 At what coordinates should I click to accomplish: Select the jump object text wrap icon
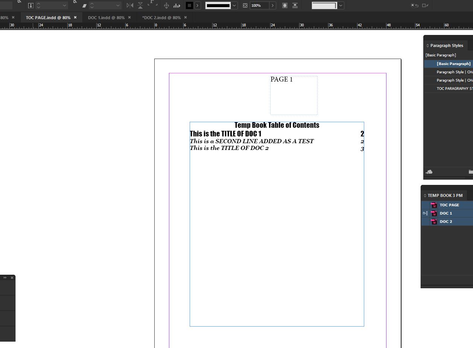(x=295, y=6)
